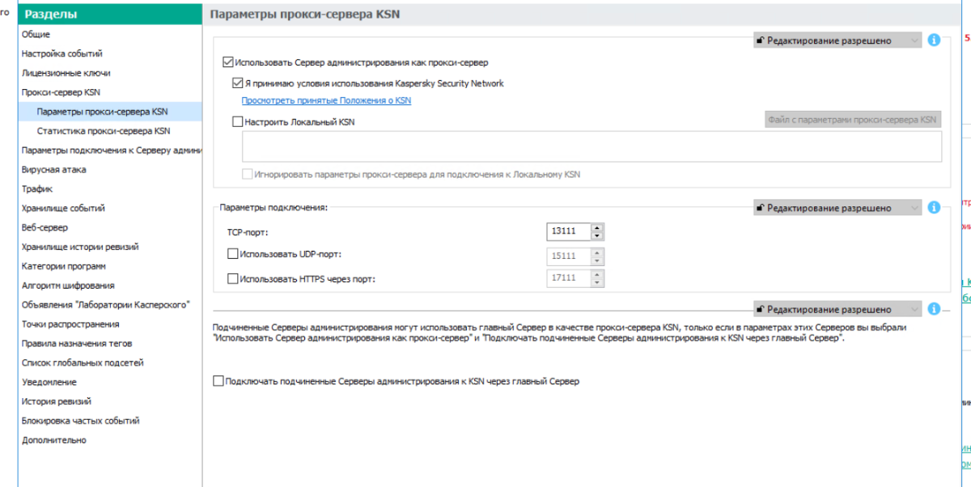Open 'Хранилище событий' section
The width and height of the screenshot is (971, 487).
click(63, 208)
